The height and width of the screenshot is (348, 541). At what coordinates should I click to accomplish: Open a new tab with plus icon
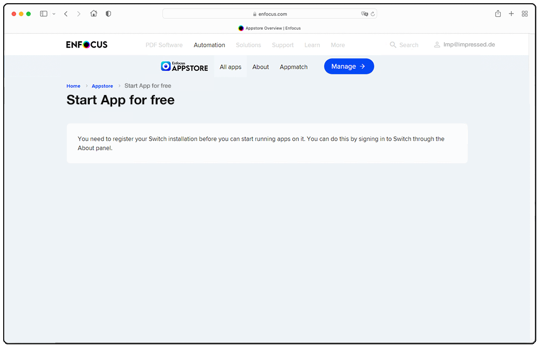pyautogui.click(x=511, y=14)
